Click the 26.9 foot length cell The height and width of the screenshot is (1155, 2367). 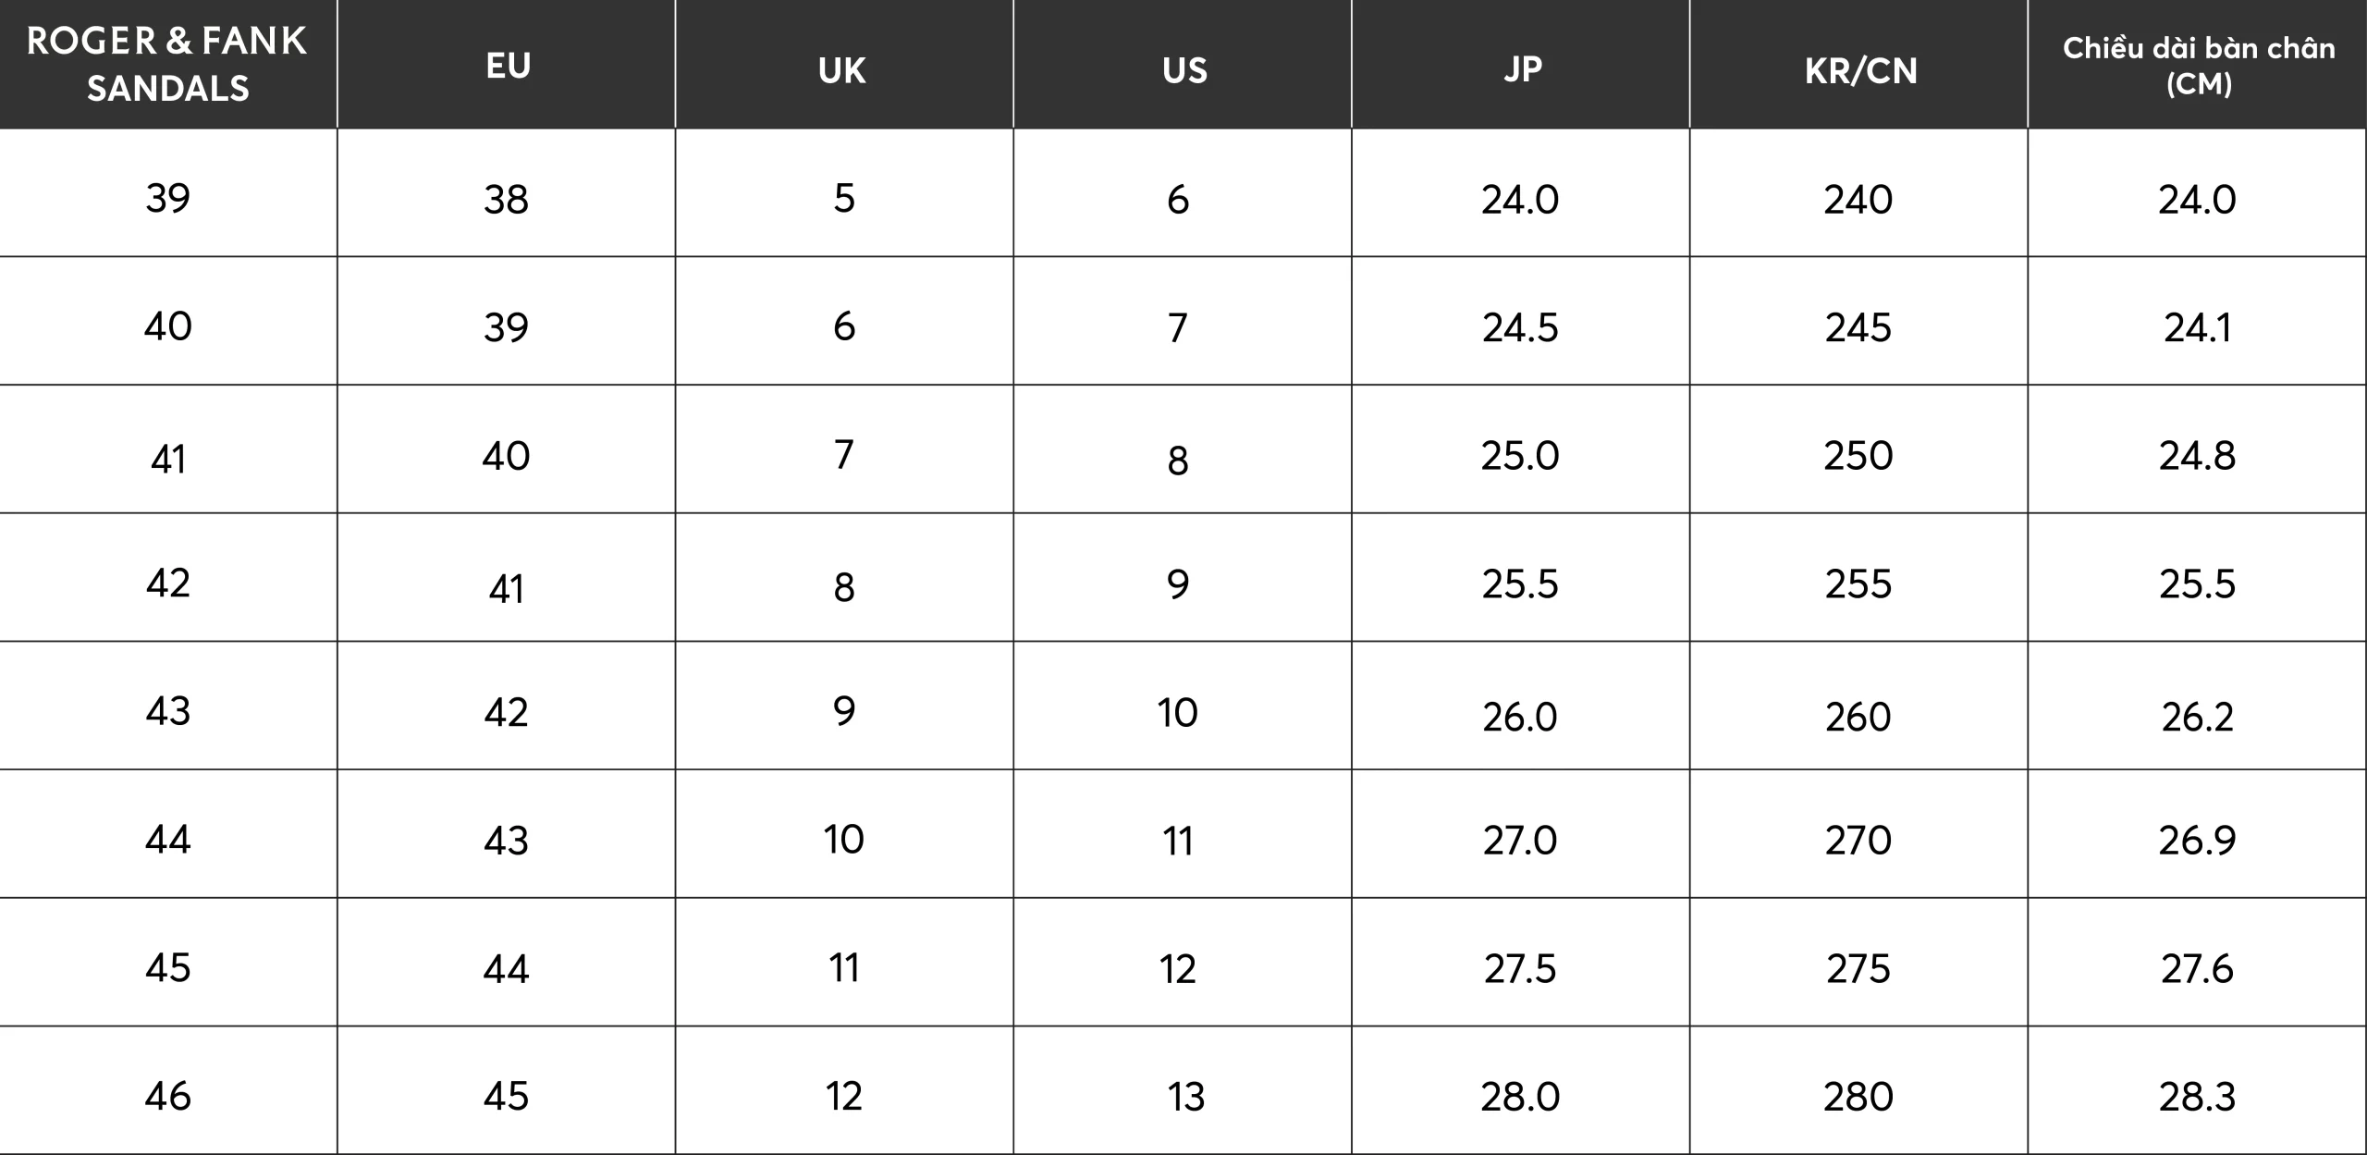(x=2197, y=840)
